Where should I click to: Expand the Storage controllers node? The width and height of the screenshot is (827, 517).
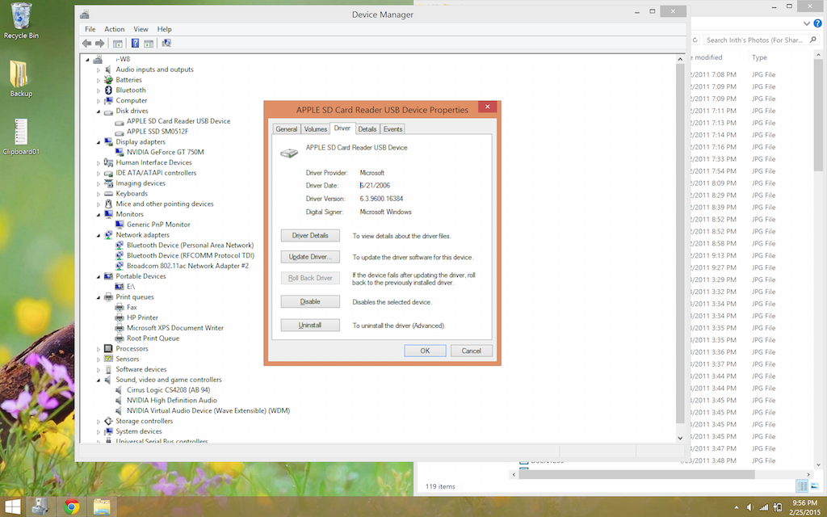[x=99, y=422]
